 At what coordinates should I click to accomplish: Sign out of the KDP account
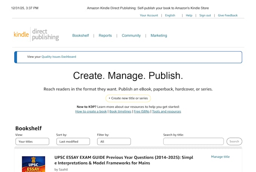[205, 15]
